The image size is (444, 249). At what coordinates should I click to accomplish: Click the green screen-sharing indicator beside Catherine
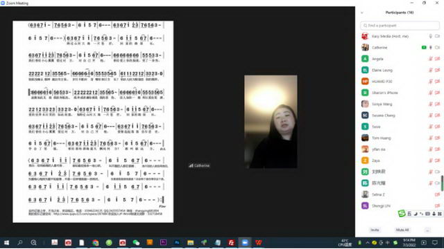(x=424, y=48)
